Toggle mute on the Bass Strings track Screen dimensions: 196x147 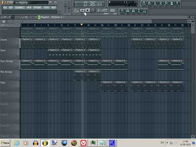click(x=18, y=68)
